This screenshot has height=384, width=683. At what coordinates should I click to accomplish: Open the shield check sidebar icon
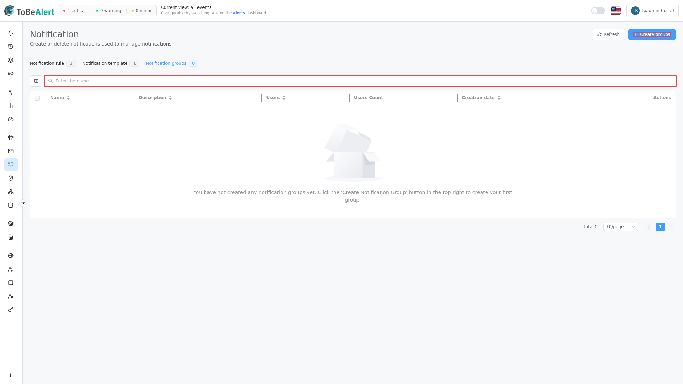[x=11, y=178]
